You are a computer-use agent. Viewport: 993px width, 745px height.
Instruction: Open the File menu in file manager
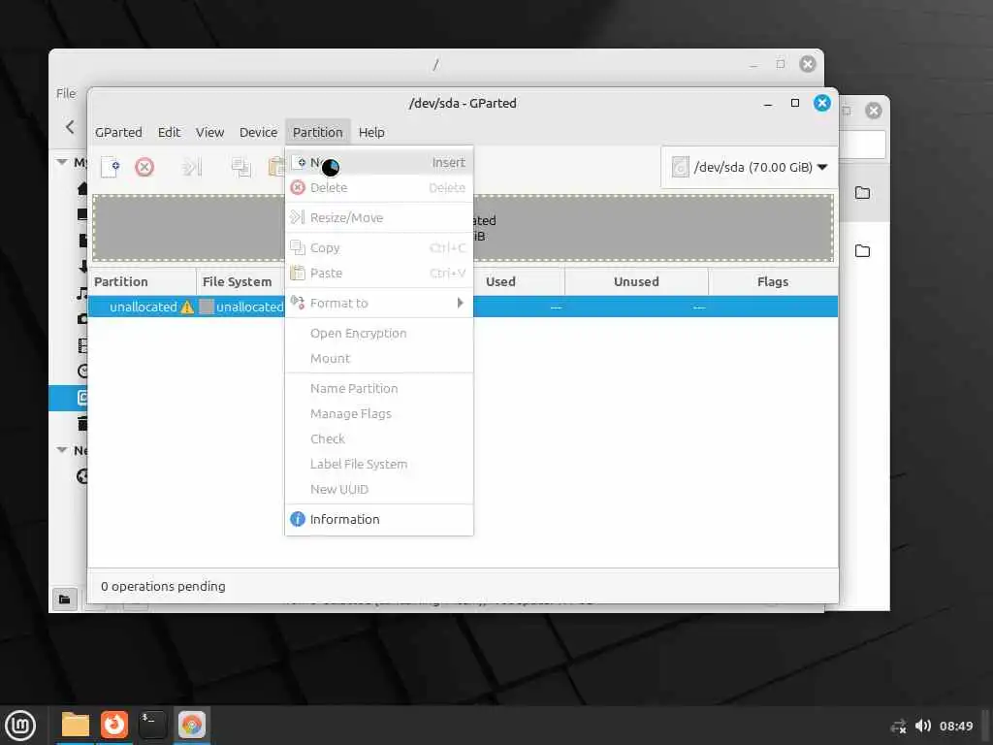coord(66,94)
